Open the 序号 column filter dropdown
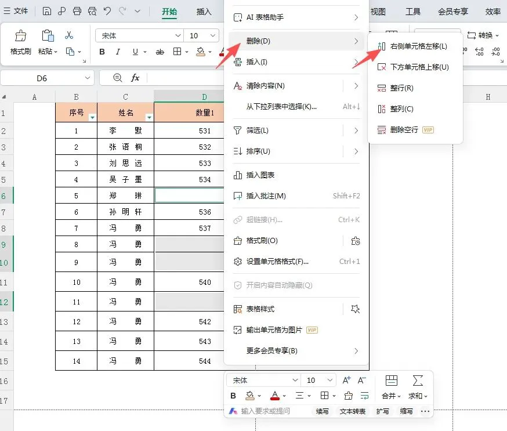507x431 pixels. (x=92, y=117)
